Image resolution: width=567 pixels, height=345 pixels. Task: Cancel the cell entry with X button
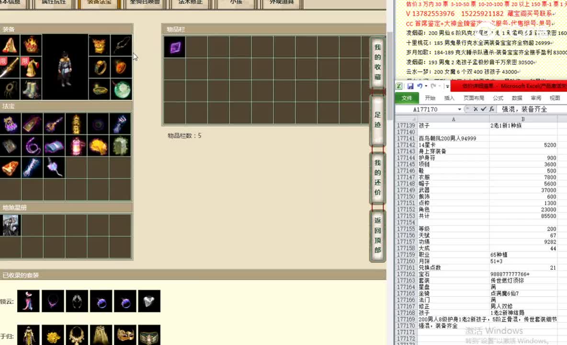476,109
